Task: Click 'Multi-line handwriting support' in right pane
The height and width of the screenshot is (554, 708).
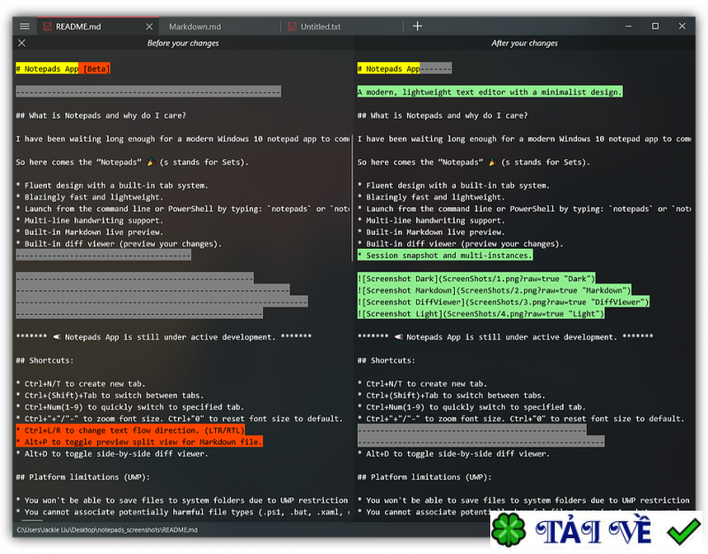Action: pyautogui.click(x=429, y=220)
